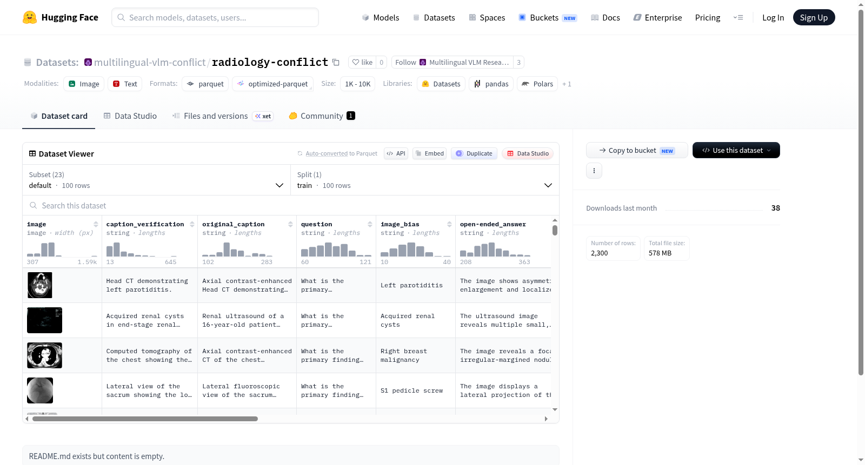Select the Datasets library tag

click(441, 84)
